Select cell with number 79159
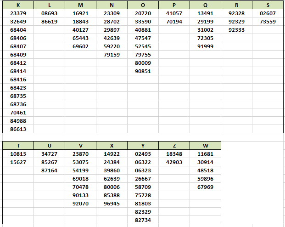 (x=112, y=55)
